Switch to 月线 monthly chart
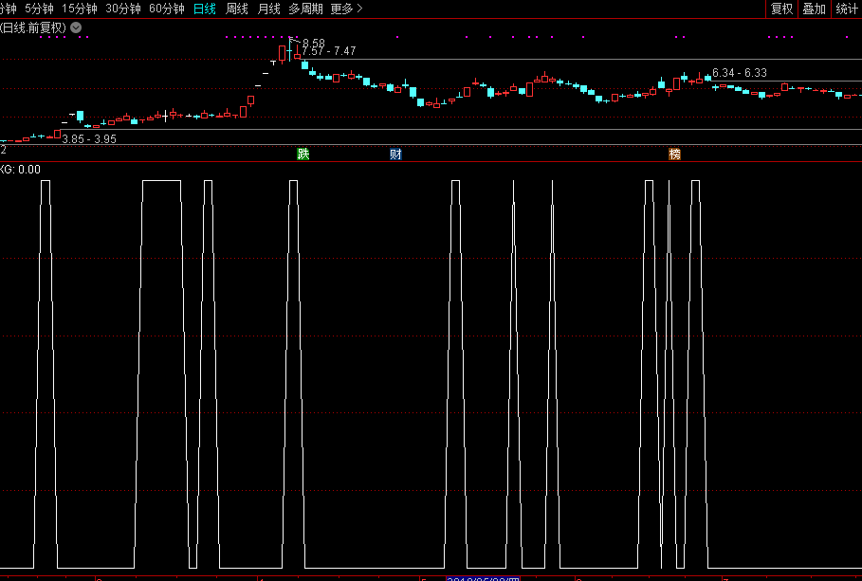This screenshot has width=862, height=581. pyautogui.click(x=269, y=9)
